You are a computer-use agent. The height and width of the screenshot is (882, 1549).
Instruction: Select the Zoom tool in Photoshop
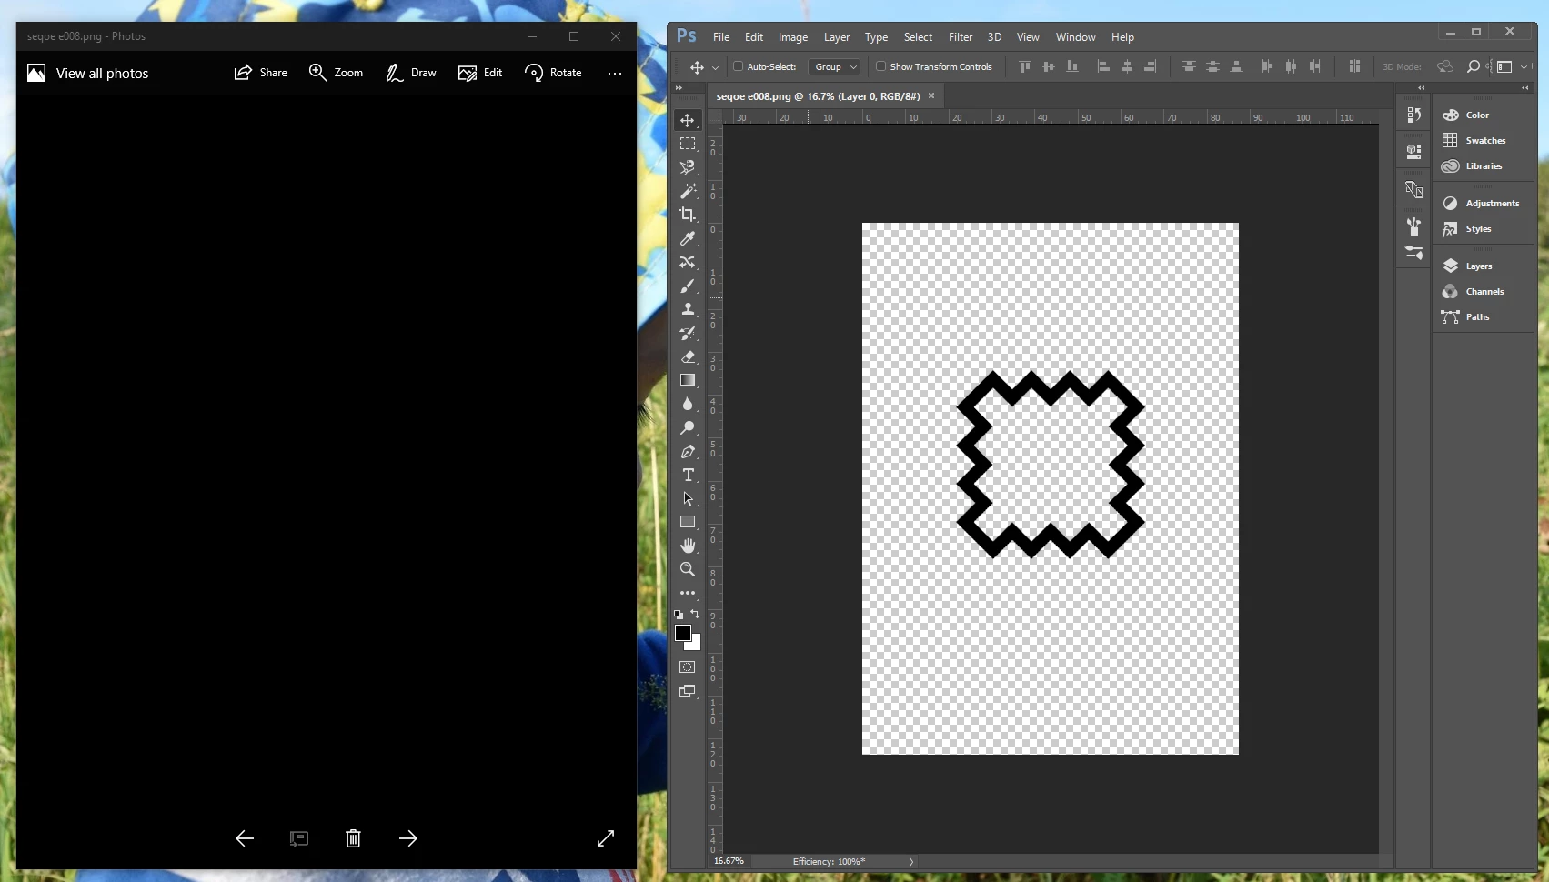click(688, 569)
